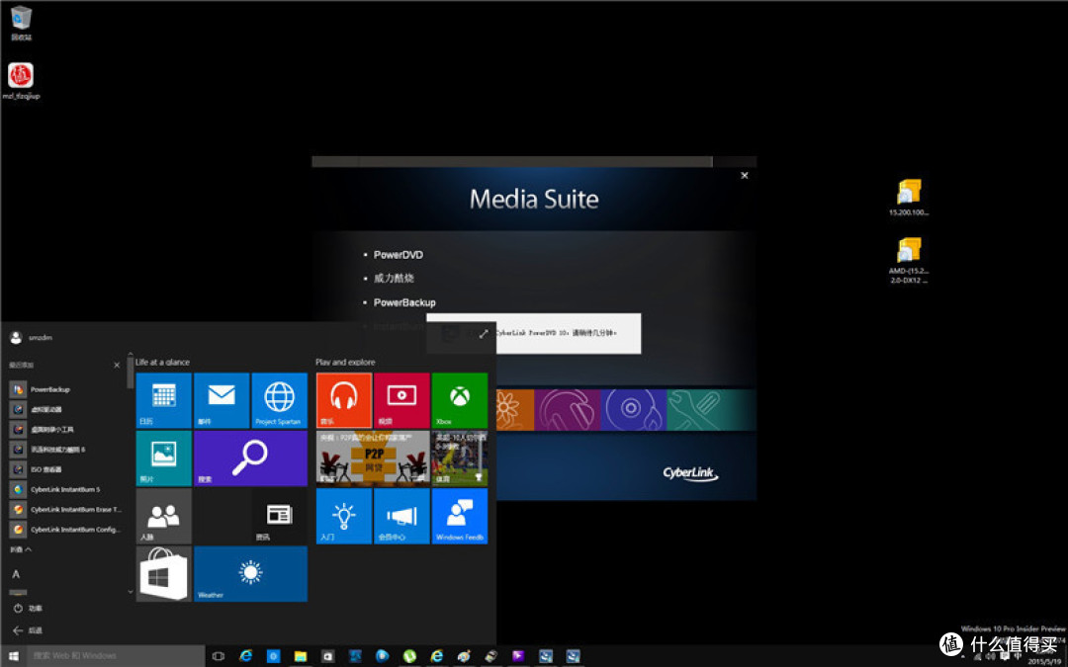Open the Sports soccer live tile
This screenshot has width=1068, height=667.
click(x=460, y=459)
